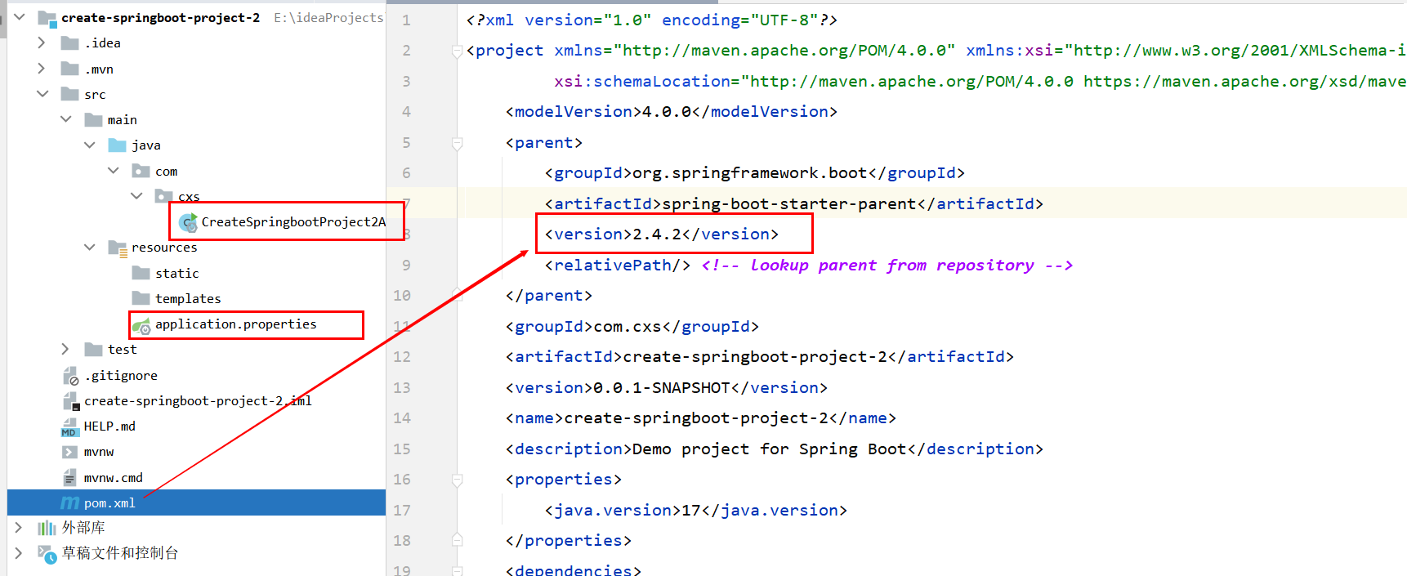Screen dimensions: 1407x576
Task: Click the static folder icon
Action: pyautogui.click(x=141, y=273)
